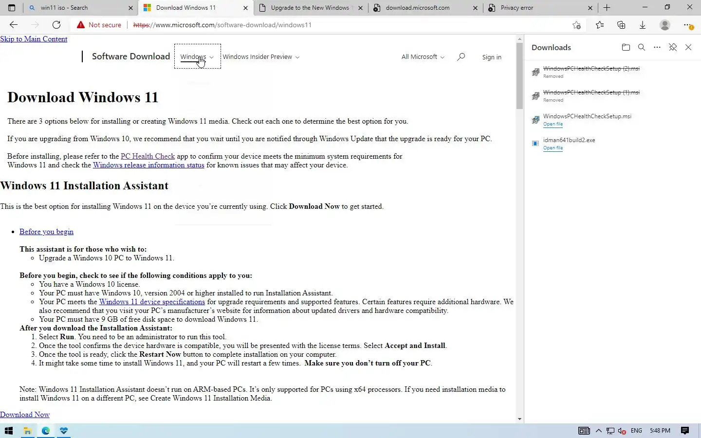Click the scrollbar down arrow
701x438 pixels.
pos(519,419)
